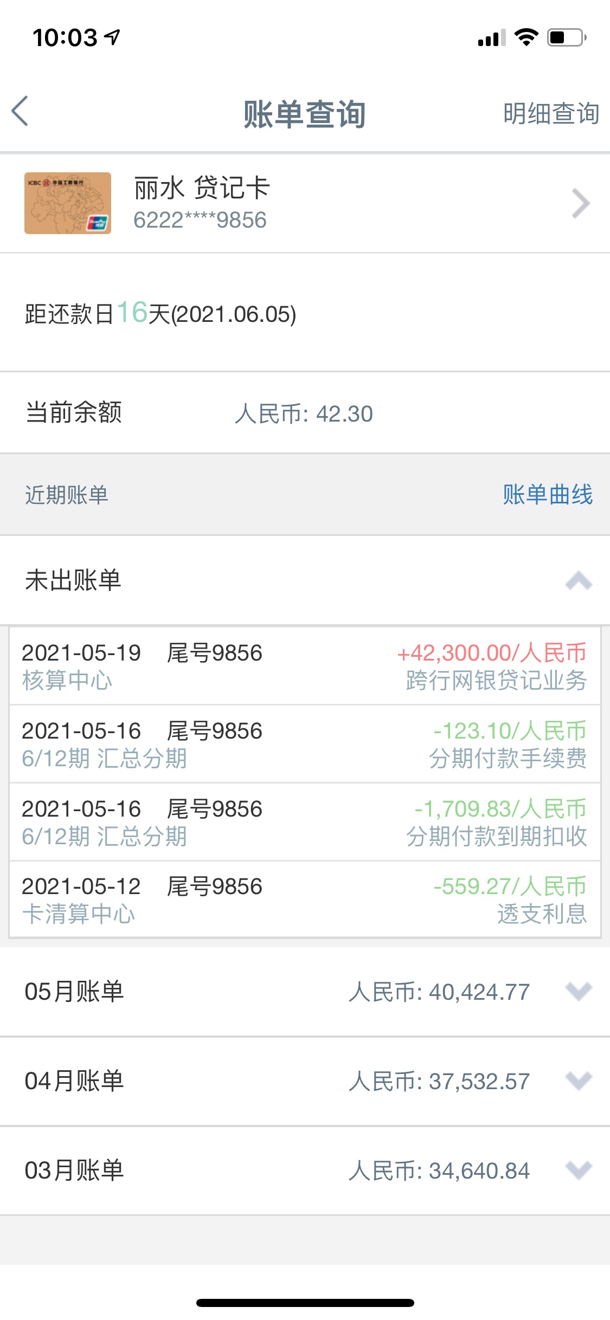Image resolution: width=610 pixels, height=1320 pixels.
Task: Select the -1,709.83 分期付款到期扣收 transaction
Action: [304, 822]
